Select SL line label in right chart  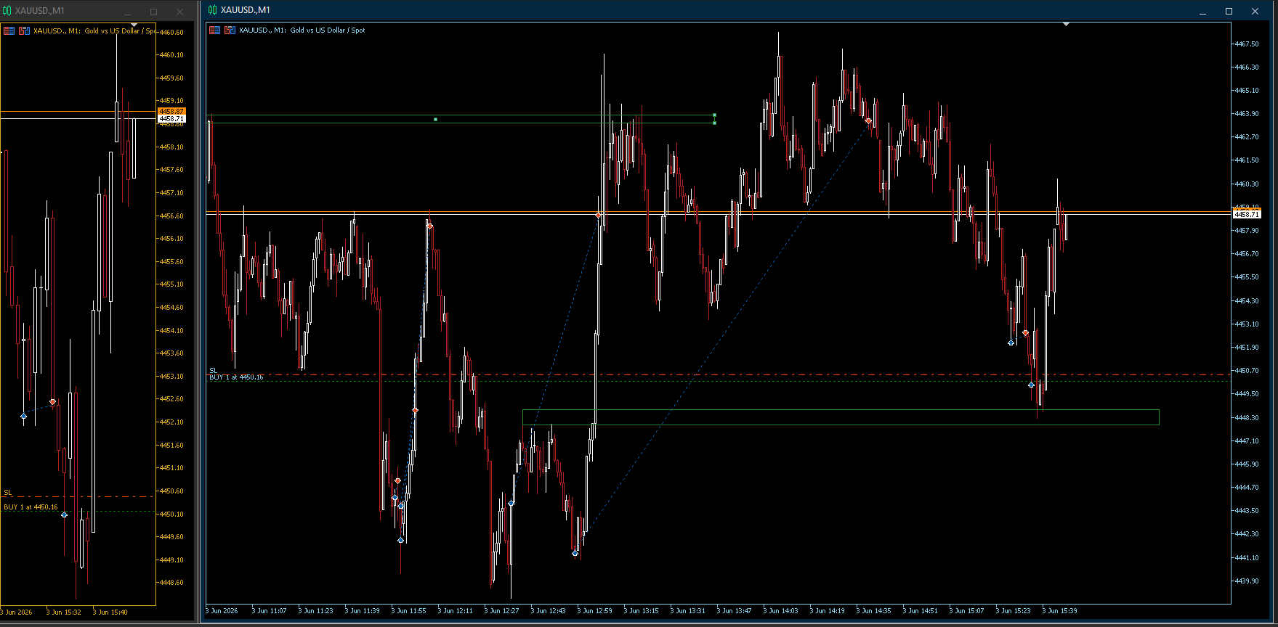point(213,371)
